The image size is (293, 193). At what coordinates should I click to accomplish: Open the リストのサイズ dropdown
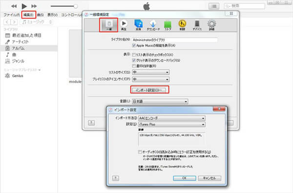(x=150, y=72)
